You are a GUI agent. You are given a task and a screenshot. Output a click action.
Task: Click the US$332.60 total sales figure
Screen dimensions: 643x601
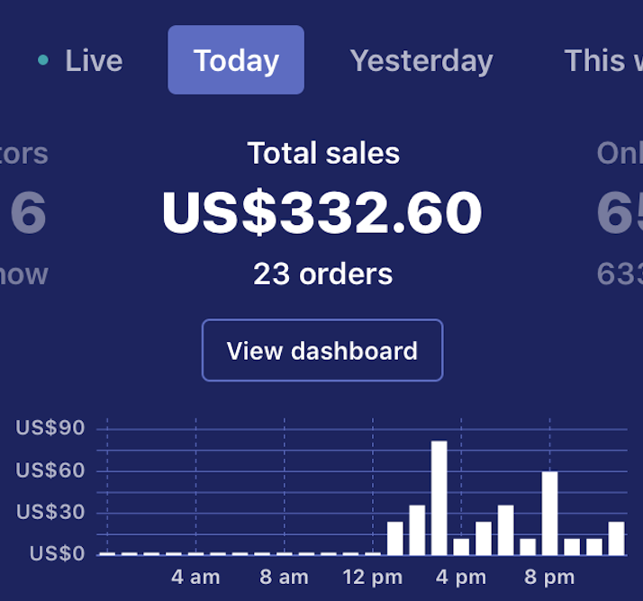pyautogui.click(x=321, y=213)
